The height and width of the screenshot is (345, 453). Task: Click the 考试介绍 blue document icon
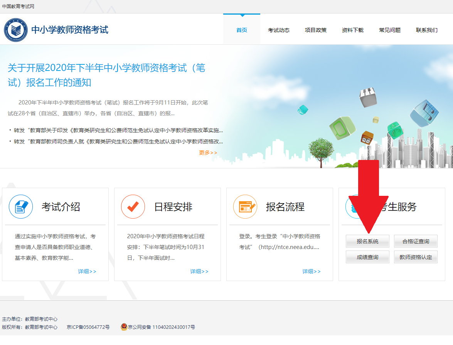21,207
